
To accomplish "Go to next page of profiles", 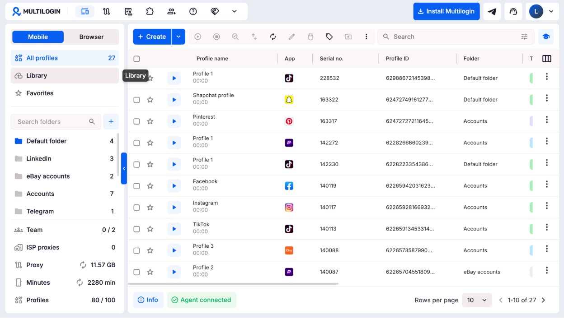I will [x=543, y=300].
